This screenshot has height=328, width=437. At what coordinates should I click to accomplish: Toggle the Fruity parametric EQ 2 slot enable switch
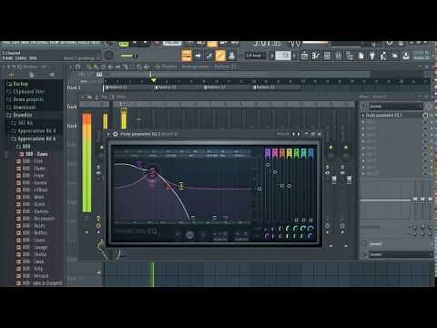(x=425, y=116)
